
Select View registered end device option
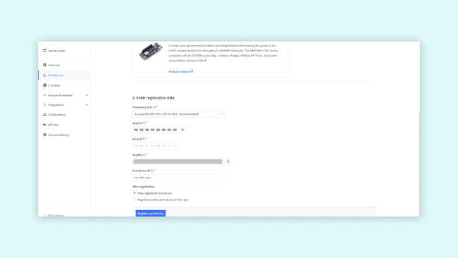coord(135,193)
